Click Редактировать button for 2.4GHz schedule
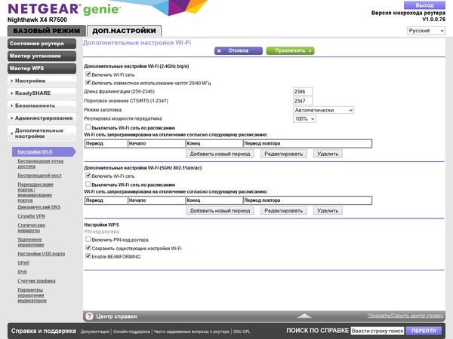The height and width of the screenshot is (339, 453). 283,154
